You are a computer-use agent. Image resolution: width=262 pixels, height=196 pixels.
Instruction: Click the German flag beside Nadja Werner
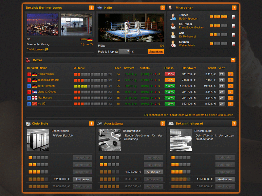point(34,74)
